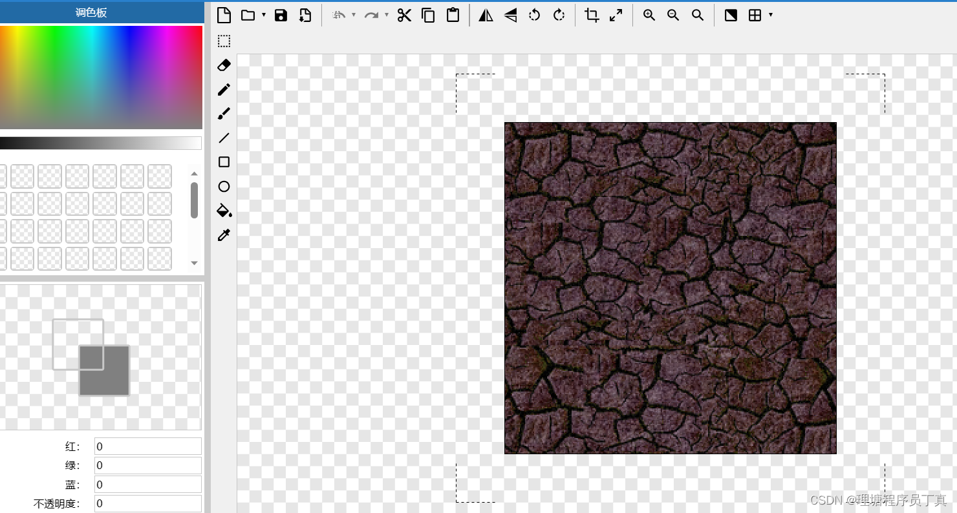Open the redo history dropdown arrow
Viewport: 957px width, 513px height.
pyautogui.click(x=387, y=15)
